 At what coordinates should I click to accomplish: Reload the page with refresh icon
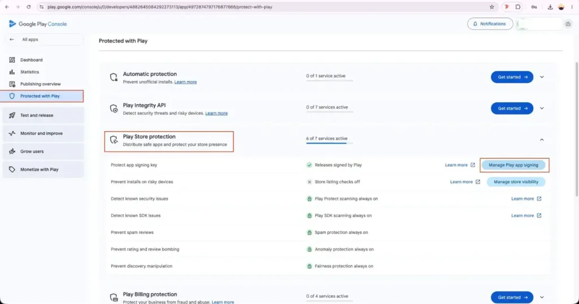click(28, 7)
